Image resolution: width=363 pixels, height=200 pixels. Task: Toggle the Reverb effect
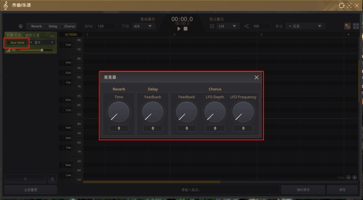coord(35,26)
